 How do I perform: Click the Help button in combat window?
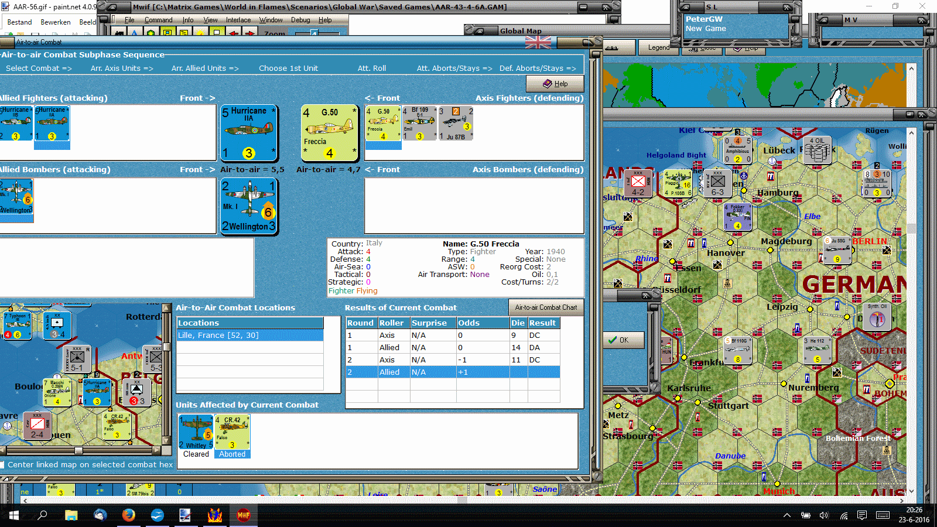pos(555,84)
